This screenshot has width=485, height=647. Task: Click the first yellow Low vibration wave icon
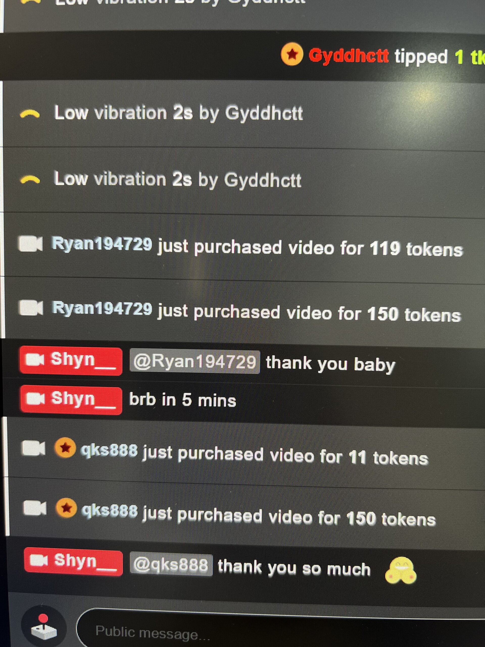[x=30, y=114]
